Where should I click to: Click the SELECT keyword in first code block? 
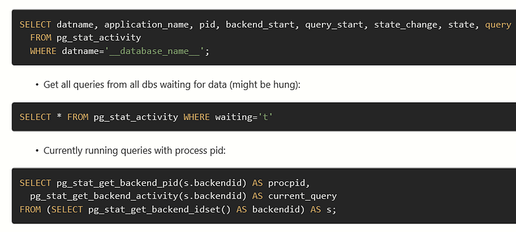[35, 24]
